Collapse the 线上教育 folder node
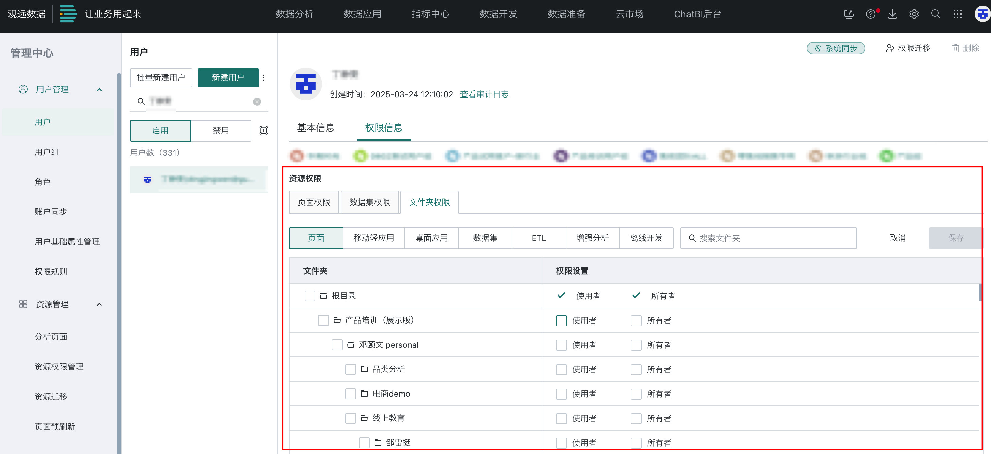 pyautogui.click(x=364, y=418)
